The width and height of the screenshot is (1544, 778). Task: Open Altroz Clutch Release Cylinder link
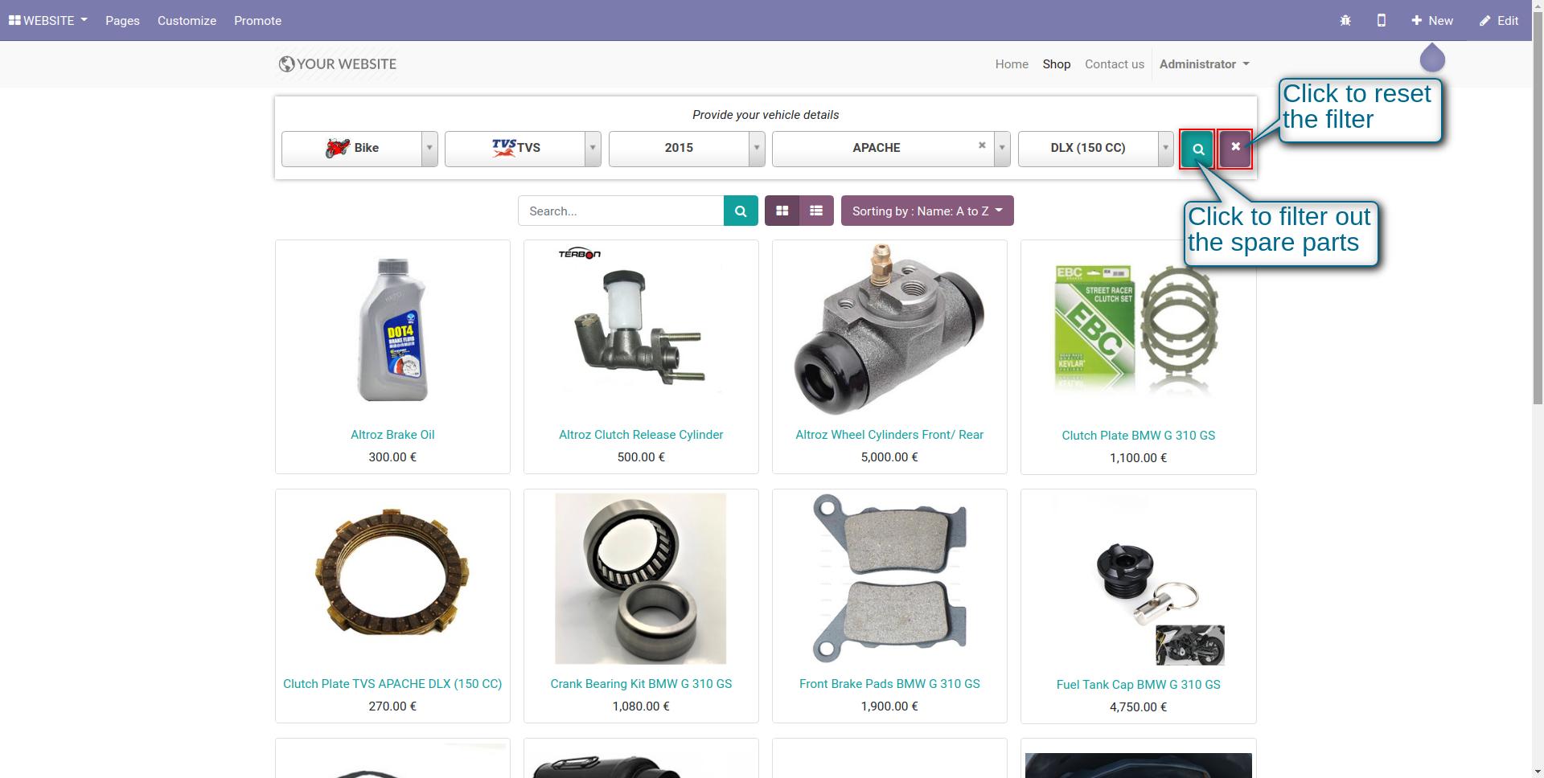(641, 435)
